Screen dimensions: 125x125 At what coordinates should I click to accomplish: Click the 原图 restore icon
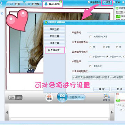tap(49, 98)
